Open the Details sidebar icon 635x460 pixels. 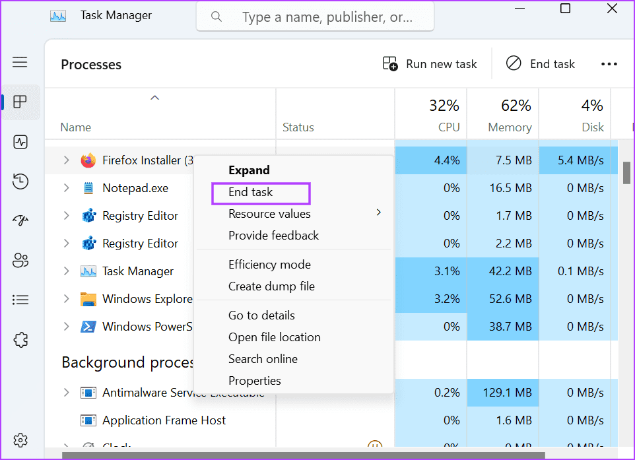(20, 300)
